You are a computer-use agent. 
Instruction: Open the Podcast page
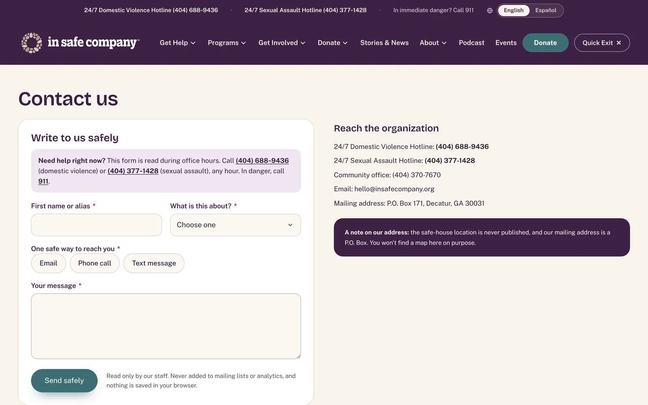(x=471, y=43)
